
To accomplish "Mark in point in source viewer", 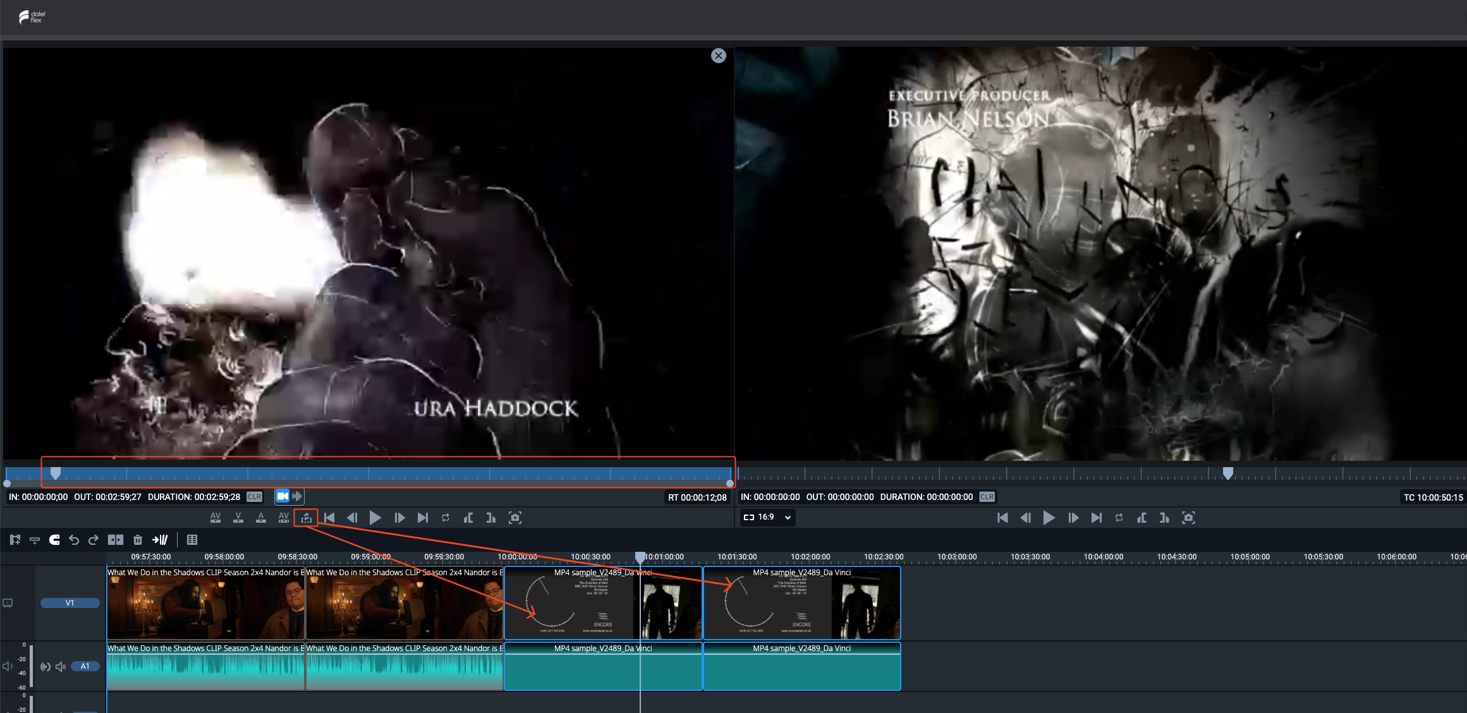I will pyautogui.click(x=468, y=518).
